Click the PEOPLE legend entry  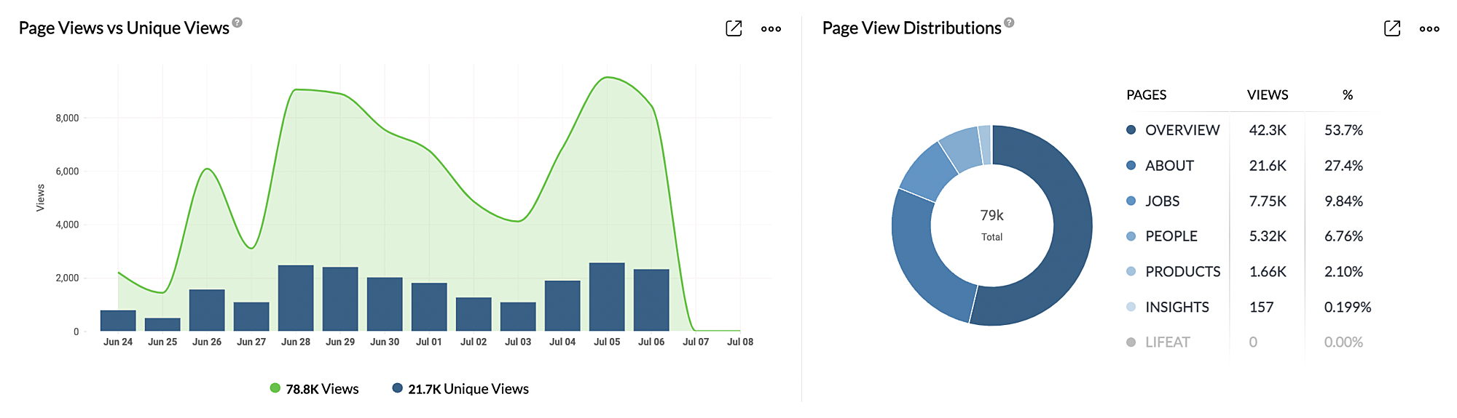click(x=1162, y=236)
